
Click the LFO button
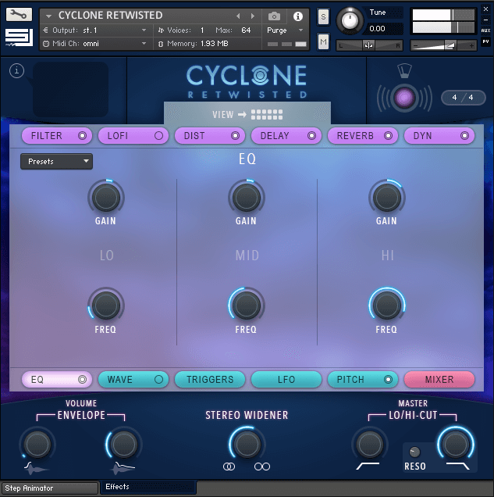point(286,380)
